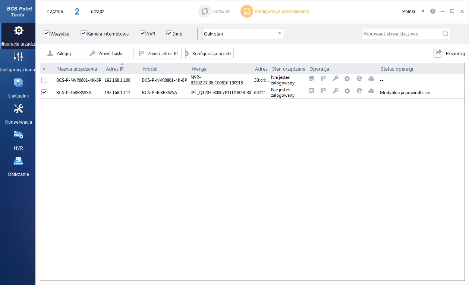The height and width of the screenshot is (285, 469).
Task: Toggle the Inne filter checkbox
Action: pos(169,33)
